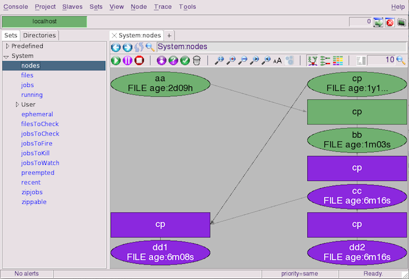
Task: Click the trash can icon in toolbar
Action: pos(197,61)
